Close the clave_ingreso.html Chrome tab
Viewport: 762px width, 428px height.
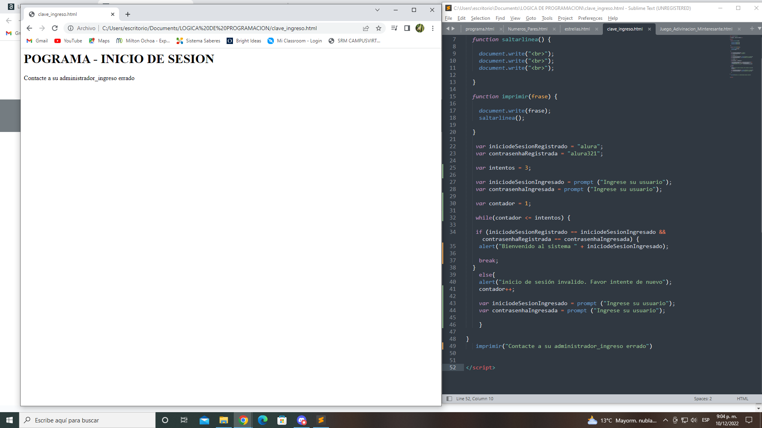pos(113,14)
